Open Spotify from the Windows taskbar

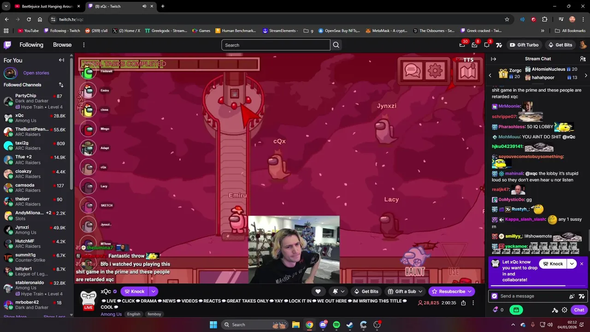[336, 325]
